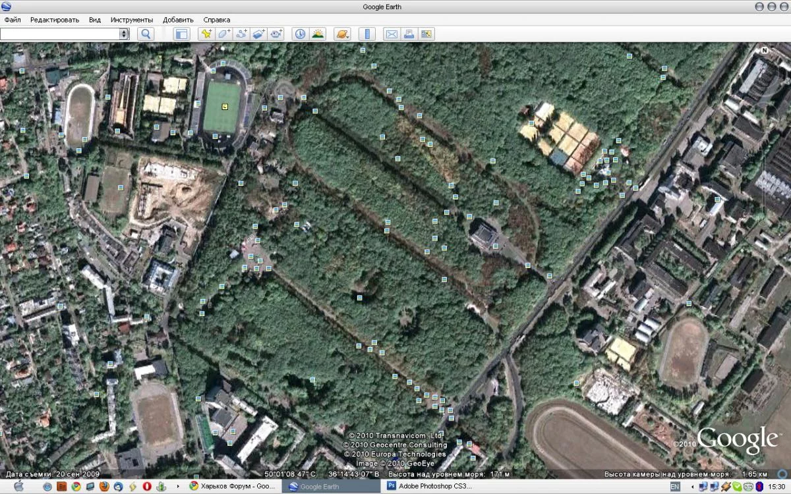The height and width of the screenshot is (494, 791).
Task: Click the search magnifier icon
Action: pyautogui.click(x=146, y=33)
